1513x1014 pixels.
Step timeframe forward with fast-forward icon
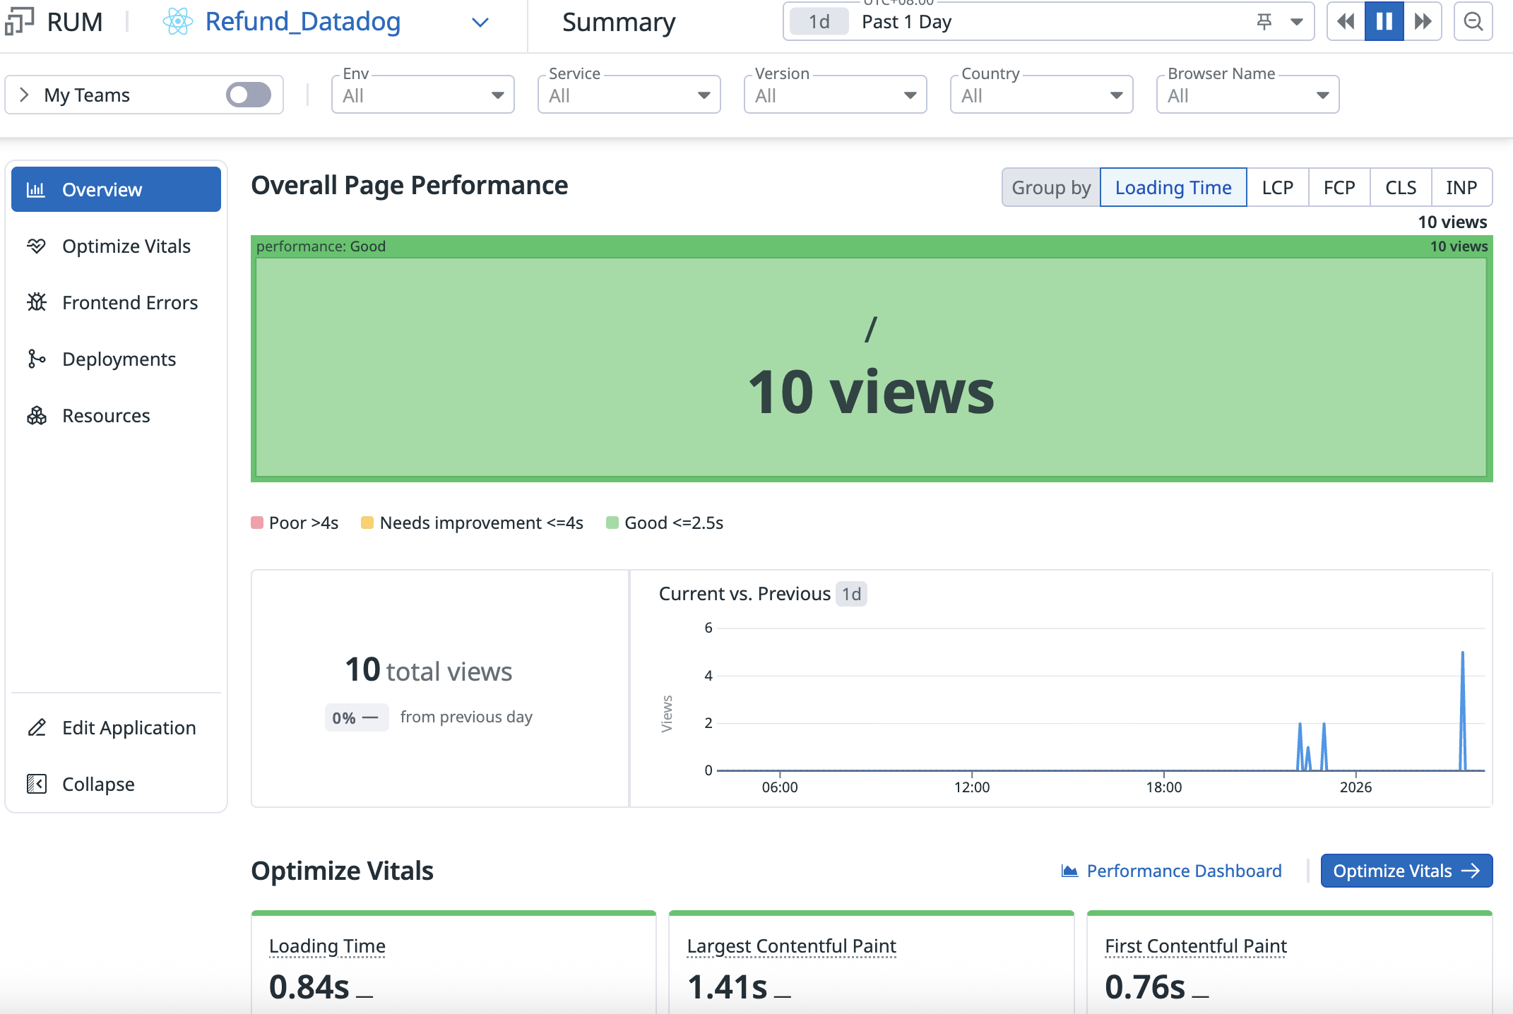tap(1423, 22)
